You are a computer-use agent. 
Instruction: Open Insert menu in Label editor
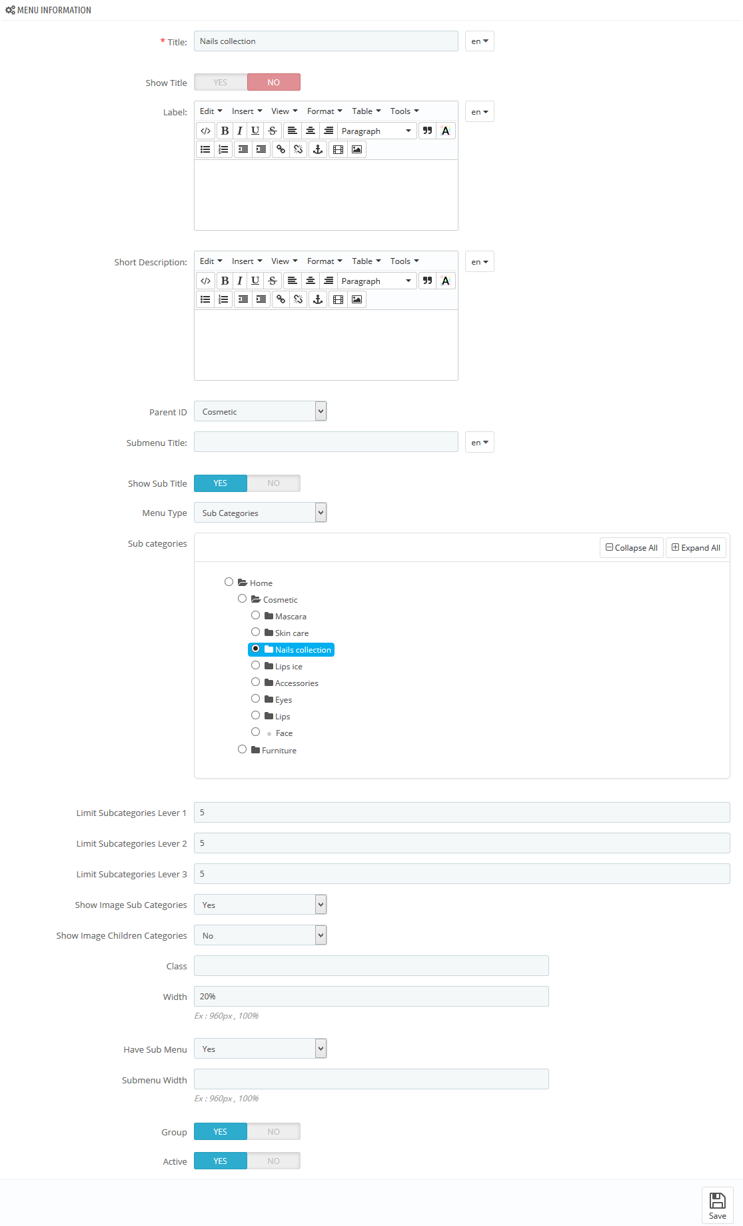[247, 111]
